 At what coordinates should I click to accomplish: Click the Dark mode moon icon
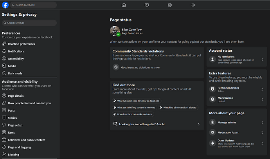click(4, 73)
